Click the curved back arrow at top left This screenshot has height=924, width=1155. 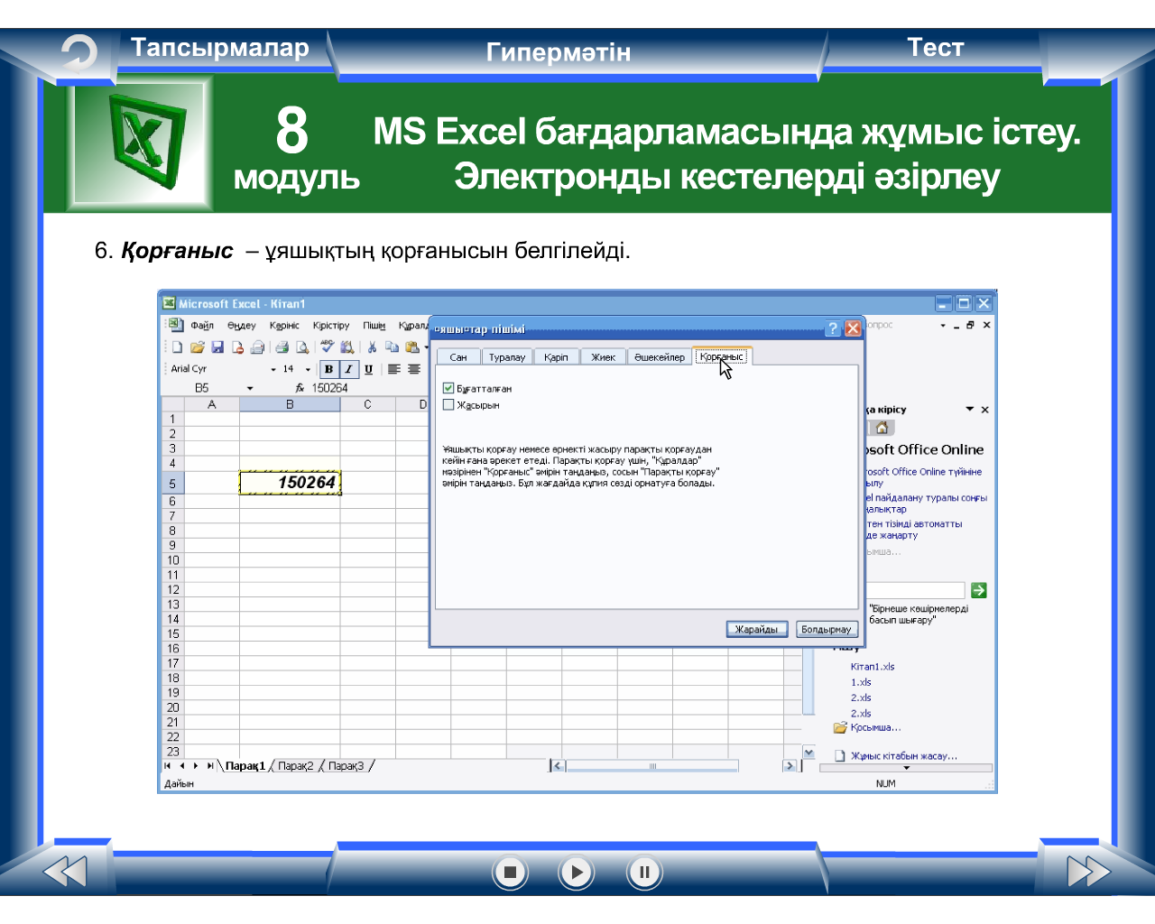(x=79, y=53)
